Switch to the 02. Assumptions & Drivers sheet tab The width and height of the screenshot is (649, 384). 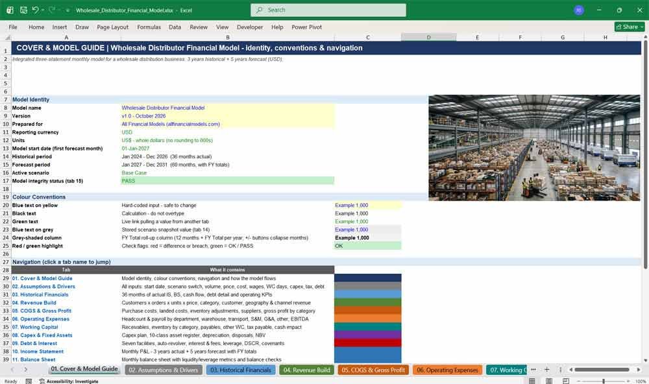pos(163,370)
